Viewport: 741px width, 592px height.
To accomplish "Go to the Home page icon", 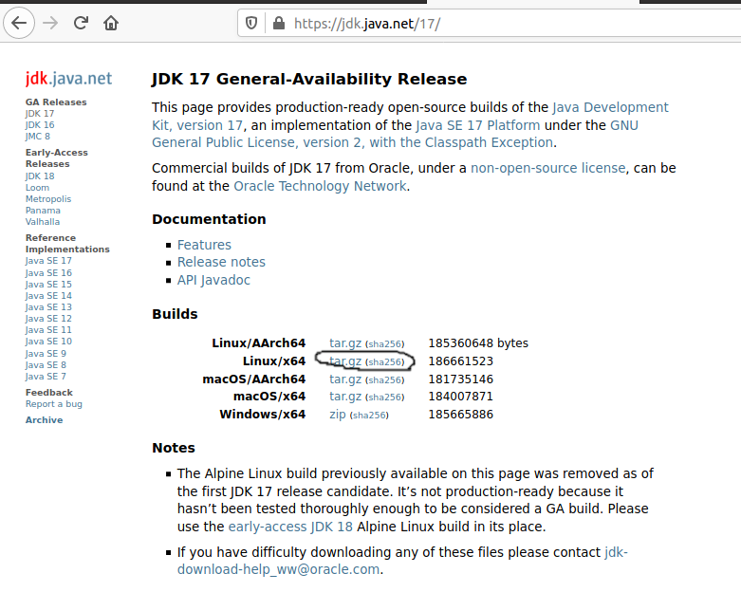I will click(111, 23).
